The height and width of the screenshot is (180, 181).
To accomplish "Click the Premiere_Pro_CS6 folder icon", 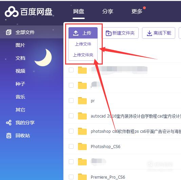I will pos(82,177).
